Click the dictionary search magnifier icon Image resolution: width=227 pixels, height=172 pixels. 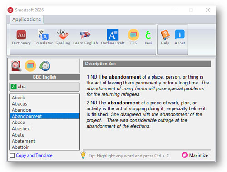tap(16, 66)
